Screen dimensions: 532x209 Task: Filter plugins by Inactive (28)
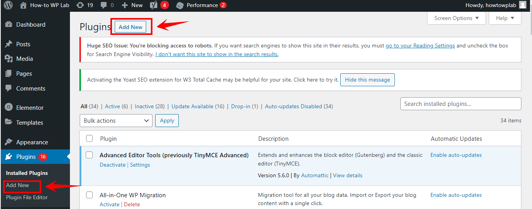point(149,106)
